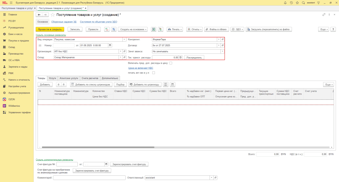The image size is (339, 182).
Task: Open Печать dropdown menu
Action: (175, 29)
